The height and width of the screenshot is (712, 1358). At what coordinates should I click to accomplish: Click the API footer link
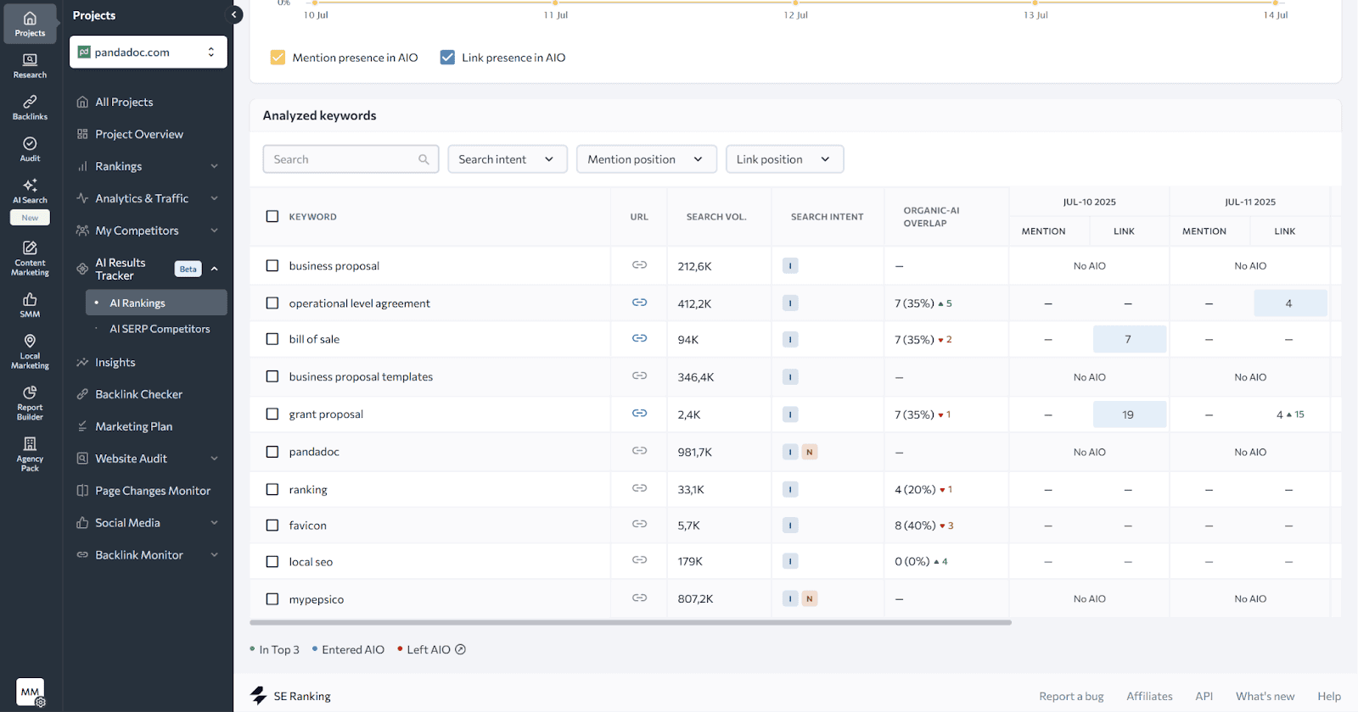(x=1204, y=696)
